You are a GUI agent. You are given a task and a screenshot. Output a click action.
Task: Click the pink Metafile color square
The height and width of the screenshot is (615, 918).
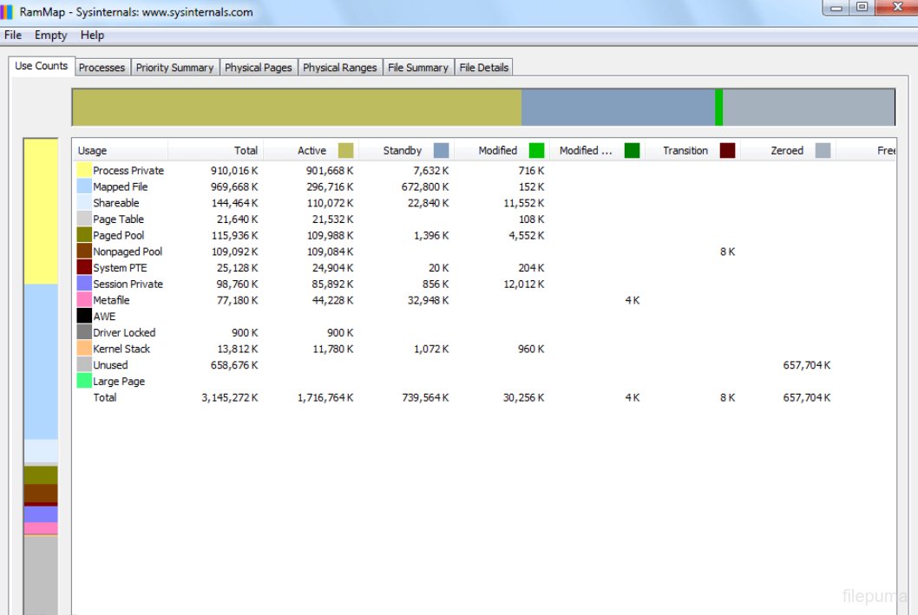click(83, 299)
